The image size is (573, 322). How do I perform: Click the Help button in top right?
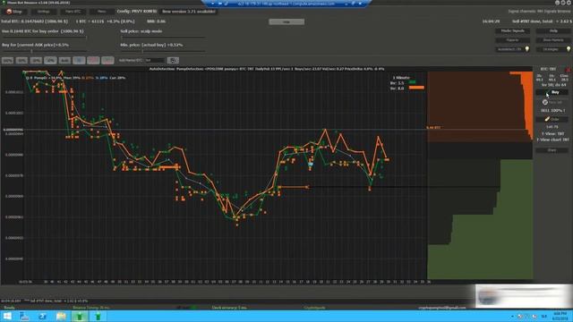[x=553, y=31]
